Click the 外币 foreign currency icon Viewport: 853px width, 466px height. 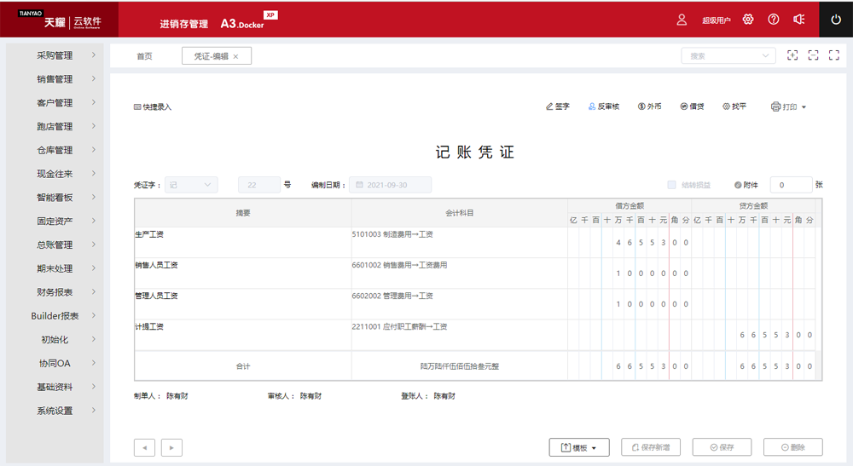pyautogui.click(x=640, y=106)
